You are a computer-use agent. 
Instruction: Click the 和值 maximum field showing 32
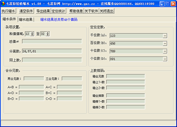pos(43,34)
